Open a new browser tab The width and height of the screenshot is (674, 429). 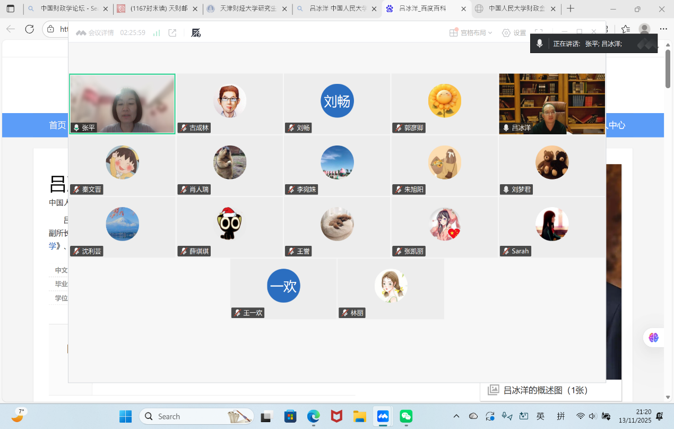click(571, 8)
